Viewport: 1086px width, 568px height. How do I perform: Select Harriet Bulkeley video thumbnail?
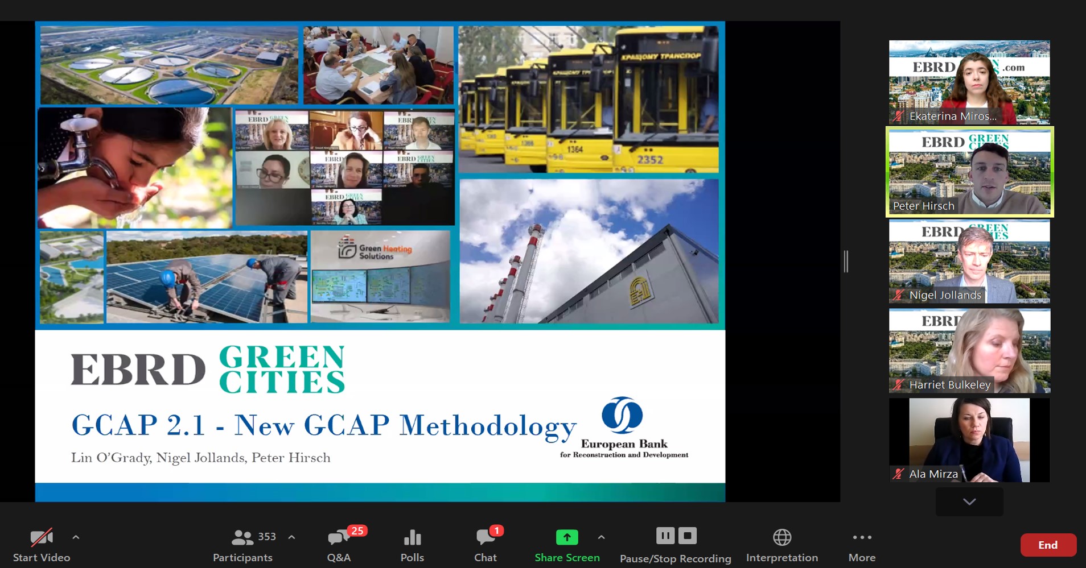[969, 351]
